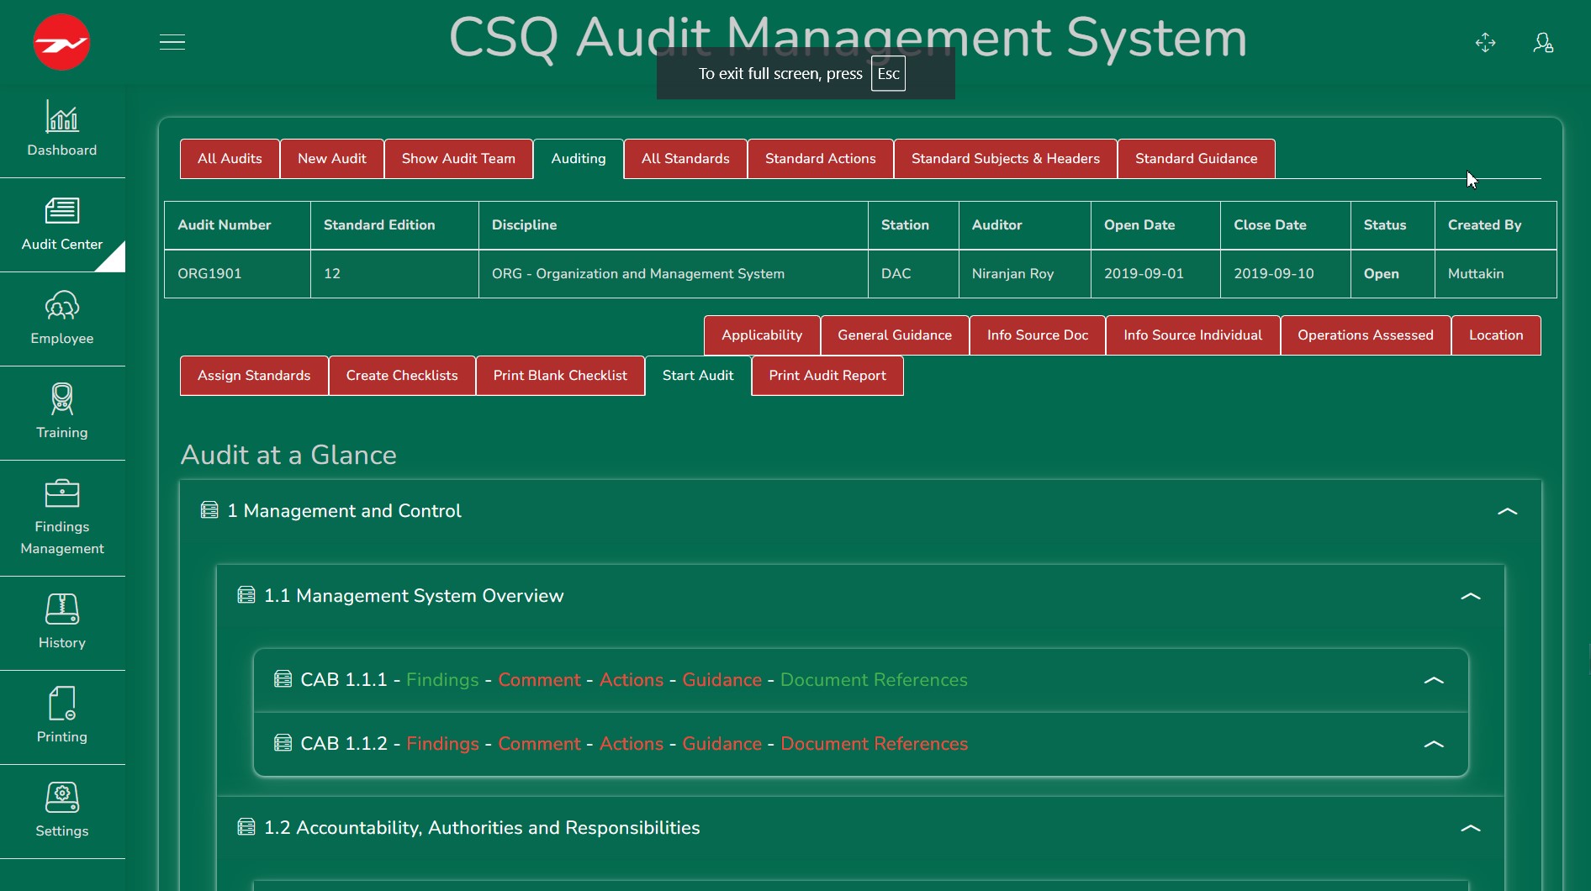
Task: Open the Standard Actions tab
Action: click(x=821, y=159)
